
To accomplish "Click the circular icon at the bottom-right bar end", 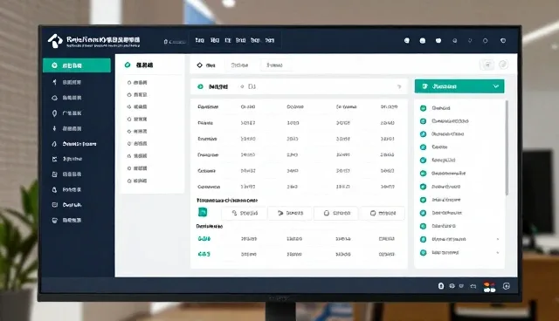I will [x=507, y=286].
